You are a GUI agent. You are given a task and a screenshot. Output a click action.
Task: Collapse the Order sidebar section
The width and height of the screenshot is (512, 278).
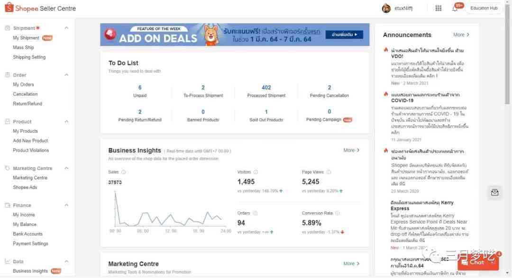[67, 75]
